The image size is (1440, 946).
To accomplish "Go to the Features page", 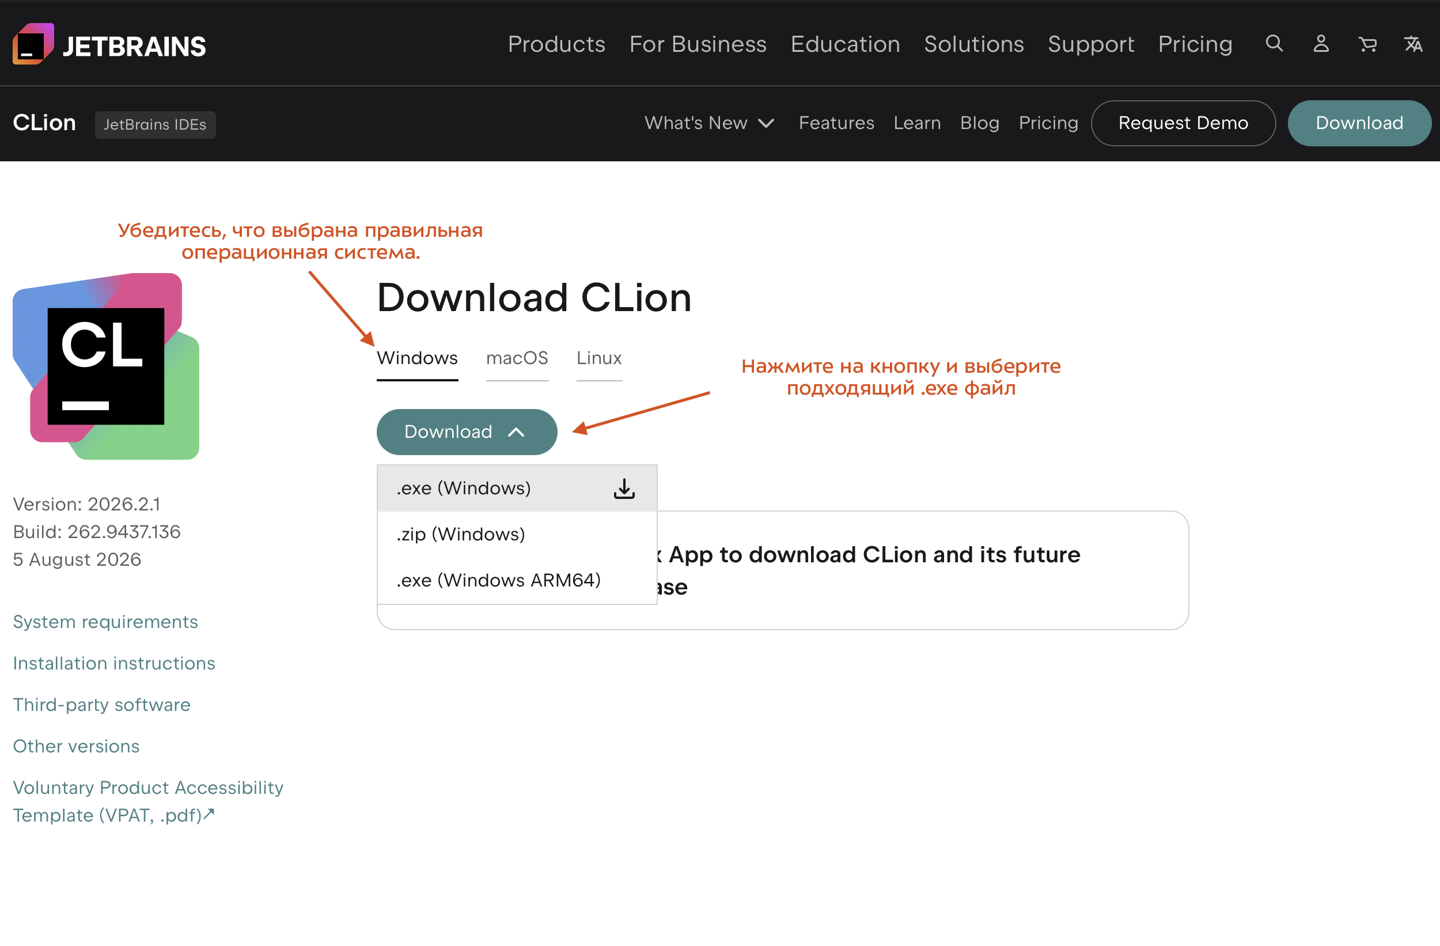I will point(836,123).
